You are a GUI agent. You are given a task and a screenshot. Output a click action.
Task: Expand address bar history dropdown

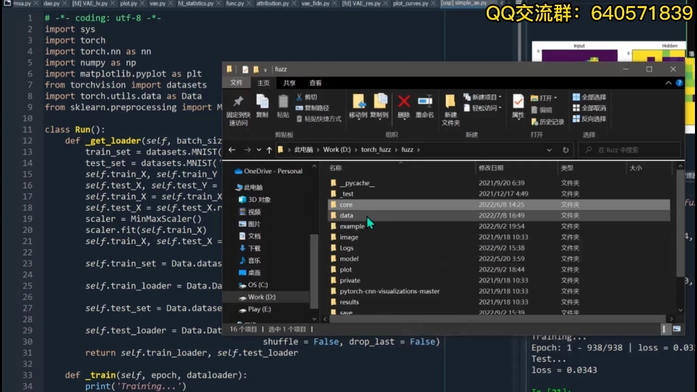(x=549, y=150)
